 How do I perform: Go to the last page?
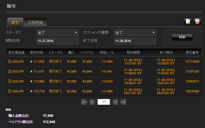(123, 102)
